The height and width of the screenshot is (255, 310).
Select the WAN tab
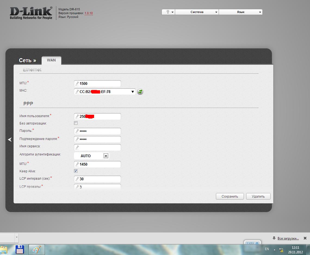coord(51,60)
